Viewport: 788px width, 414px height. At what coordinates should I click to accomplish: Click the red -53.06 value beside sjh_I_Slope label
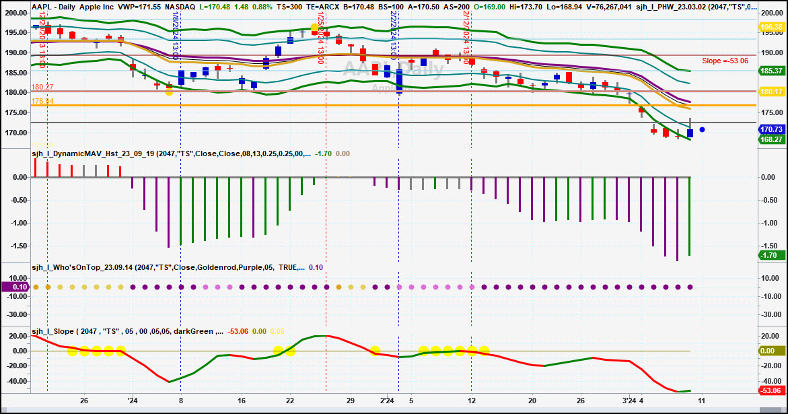point(236,331)
